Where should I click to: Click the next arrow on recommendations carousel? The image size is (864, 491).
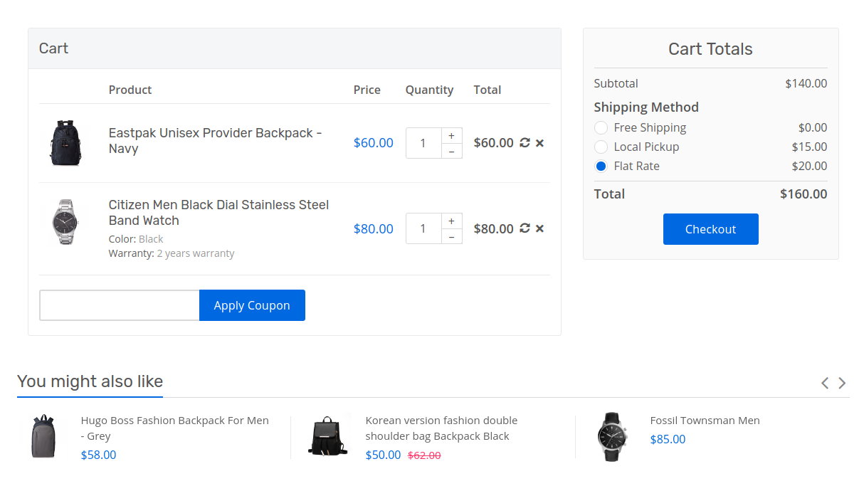842,383
